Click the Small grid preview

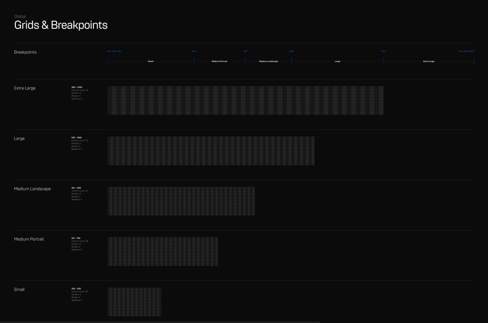(x=134, y=302)
